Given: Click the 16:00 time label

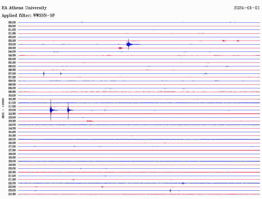Looking at the screenshot, I should [x=12, y=139].
